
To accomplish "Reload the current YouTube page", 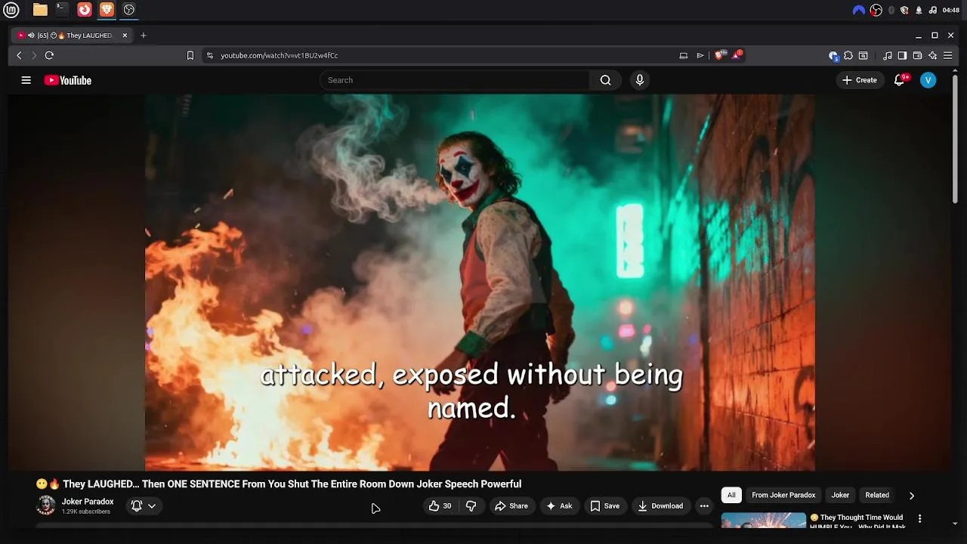I will pyautogui.click(x=49, y=55).
